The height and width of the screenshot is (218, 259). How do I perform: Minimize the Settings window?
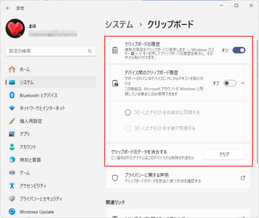click(x=222, y=6)
